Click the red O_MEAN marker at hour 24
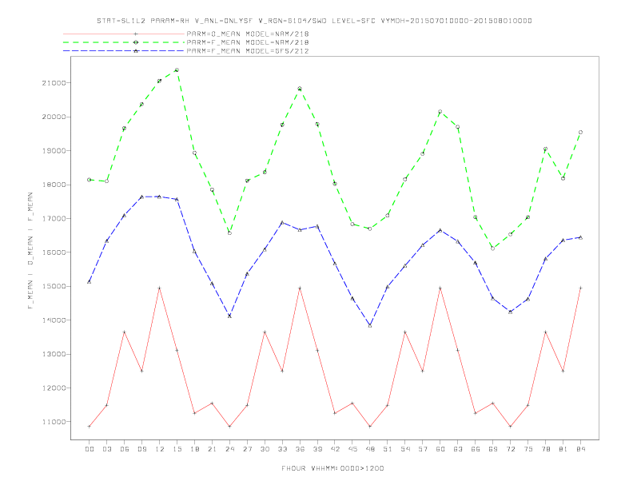633x489 pixels. (x=229, y=427)
